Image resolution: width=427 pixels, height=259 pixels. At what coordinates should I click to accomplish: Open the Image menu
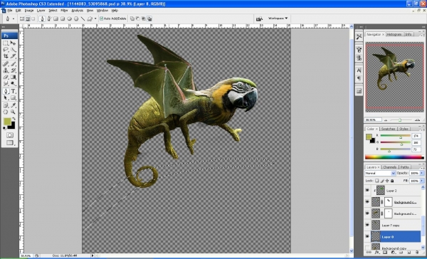29,11
